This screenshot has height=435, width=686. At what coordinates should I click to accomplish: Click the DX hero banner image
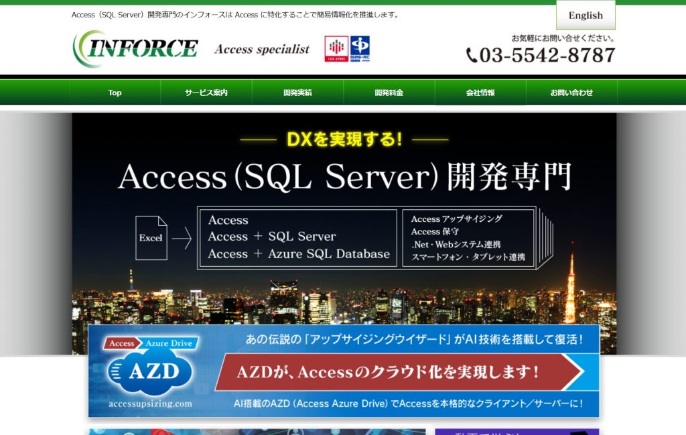(343, 201)
